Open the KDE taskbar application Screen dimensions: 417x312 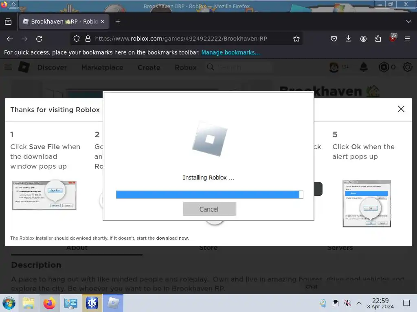click(92, 303)
